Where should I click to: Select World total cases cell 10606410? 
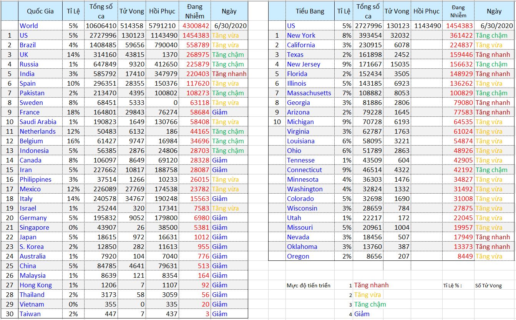(101, 26)
